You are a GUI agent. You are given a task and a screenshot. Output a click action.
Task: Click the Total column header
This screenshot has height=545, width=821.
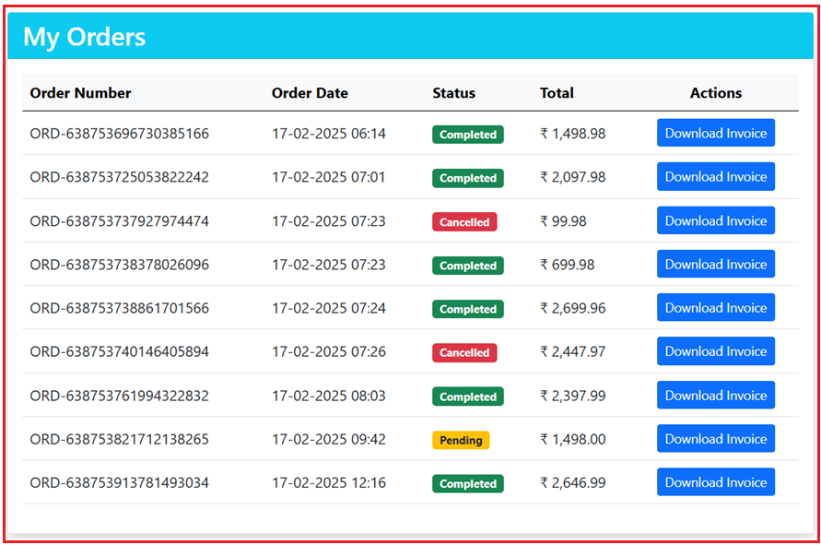(x=557, y=93)
